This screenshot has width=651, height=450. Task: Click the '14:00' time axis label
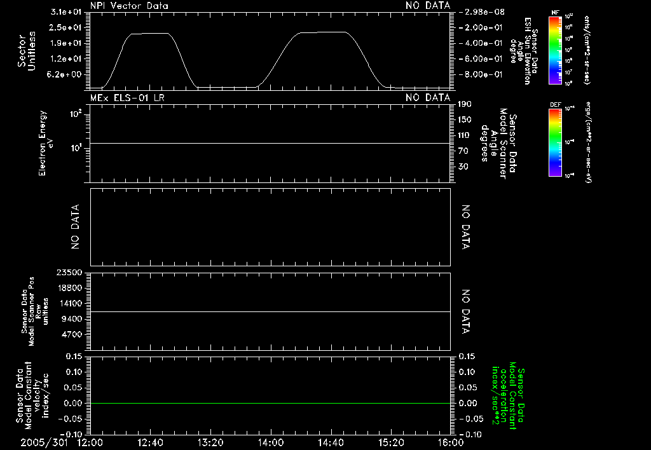[271, 442]
